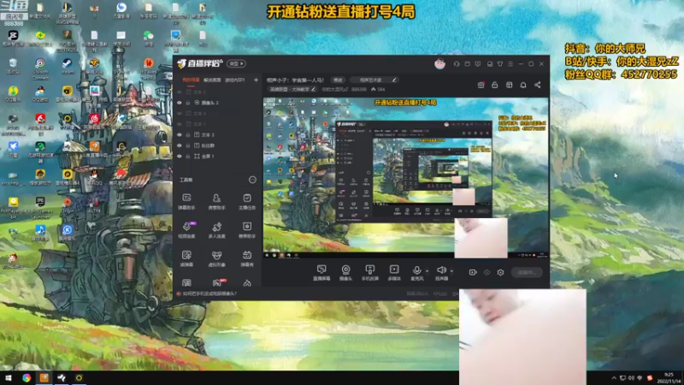This screenshot has height=385, width=684.
Task: Add a 手机投屏 phone cast source
Action: pyautogui.click(x=370, y=272)
